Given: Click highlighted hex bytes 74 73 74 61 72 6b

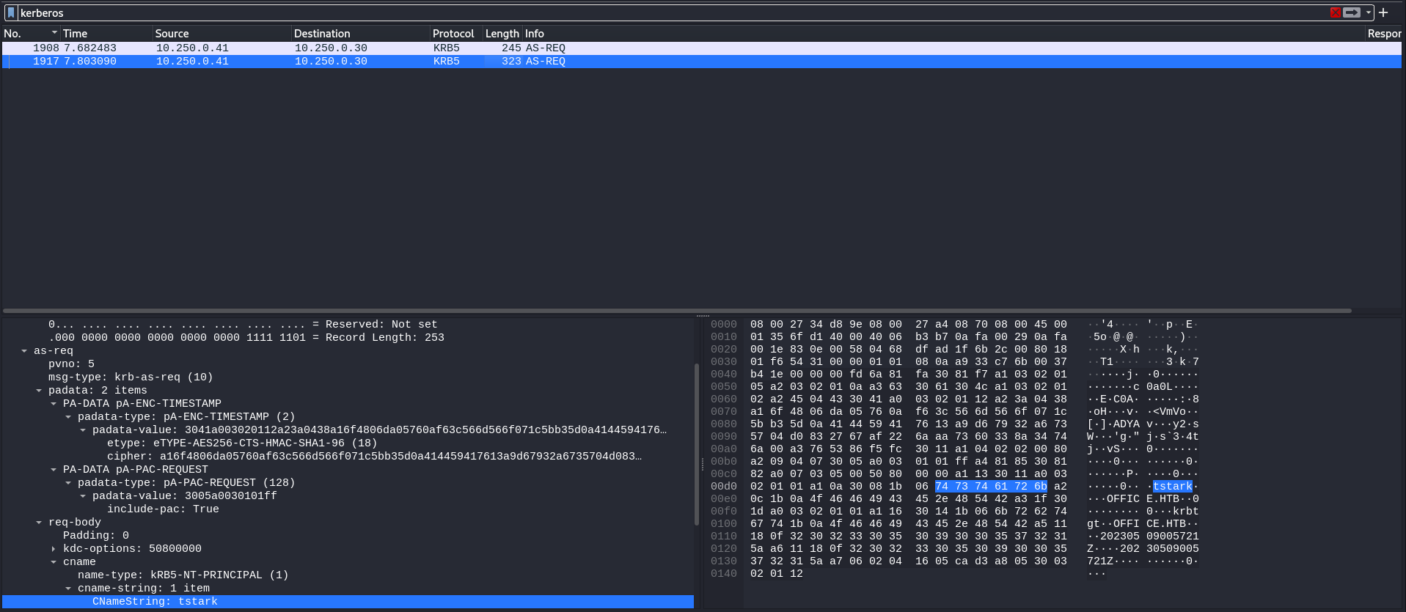Looking at the screenshot, I should click(x=991, y=487).
